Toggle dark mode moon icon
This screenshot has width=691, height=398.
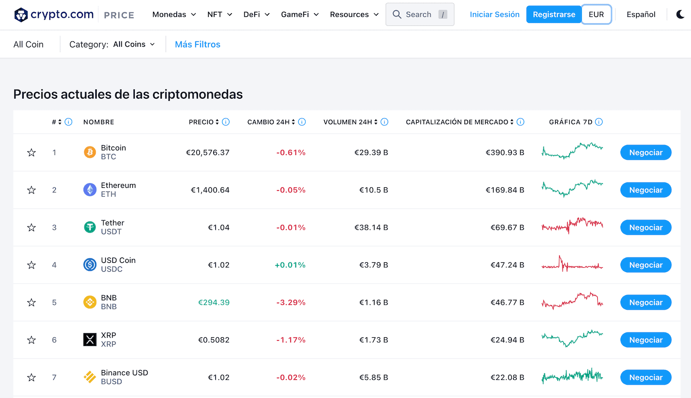[680, 14]
